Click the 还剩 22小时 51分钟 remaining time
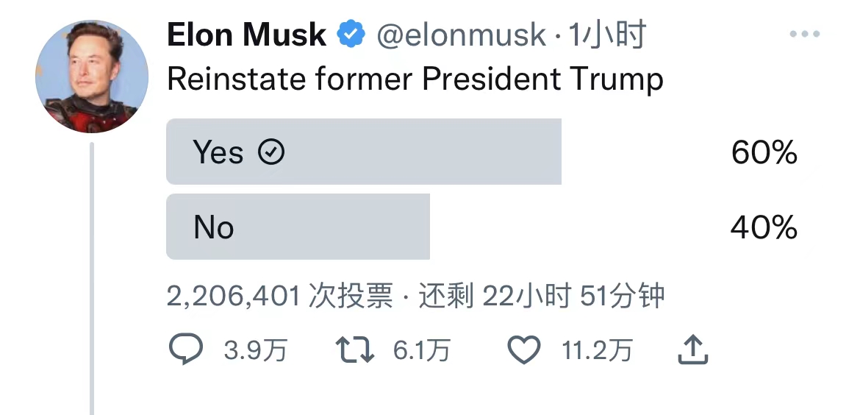860x415 pixels. (x=542, y=296)
